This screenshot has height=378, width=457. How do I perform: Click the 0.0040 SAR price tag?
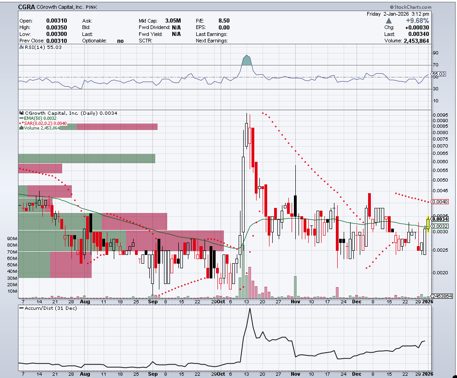click(440, 201)
